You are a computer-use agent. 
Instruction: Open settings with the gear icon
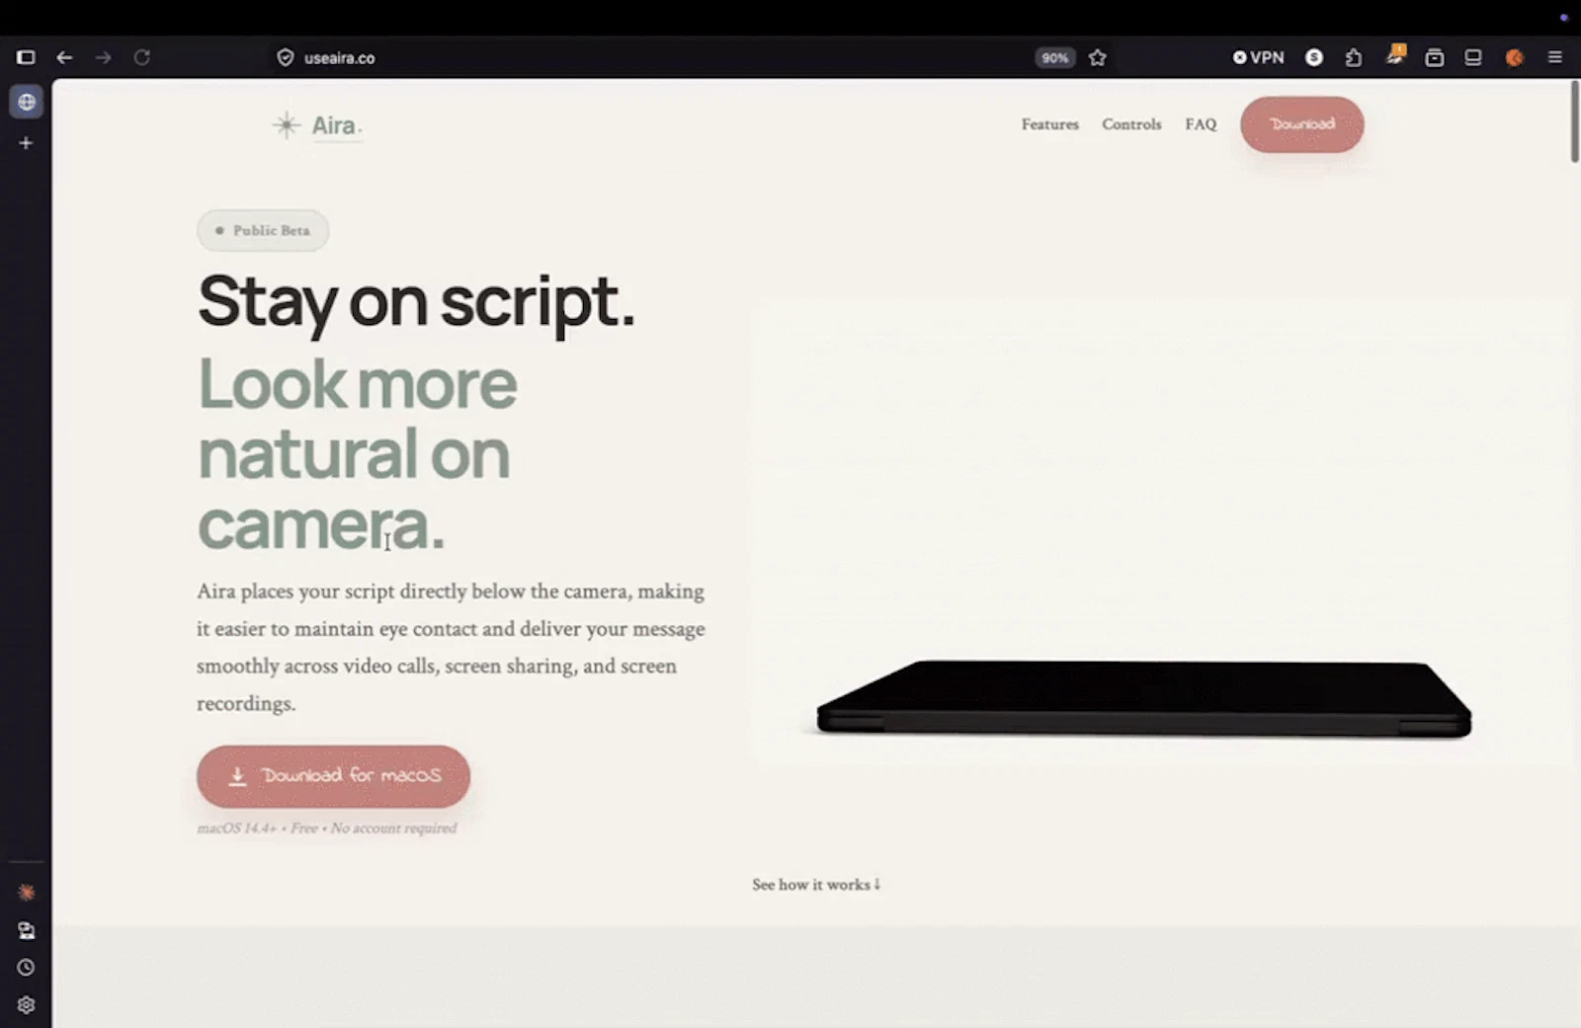pyautogui.click(x=27, y=1005)
